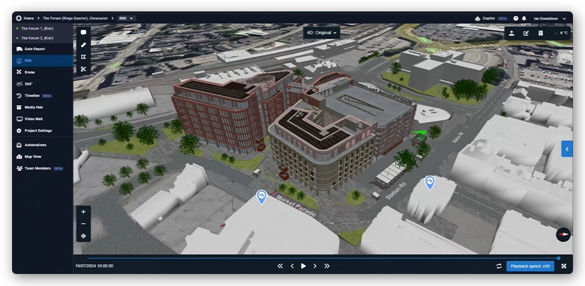Step back one frame
The height and width of the screenshot is (286, 585).
(292, 266)
